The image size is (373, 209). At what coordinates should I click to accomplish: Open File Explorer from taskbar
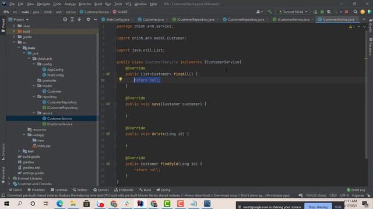click(x=73, y=204)
